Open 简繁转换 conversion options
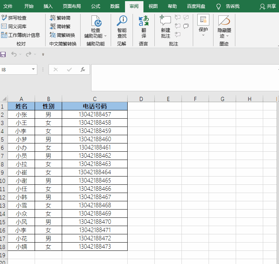 [x=63, y=35]
